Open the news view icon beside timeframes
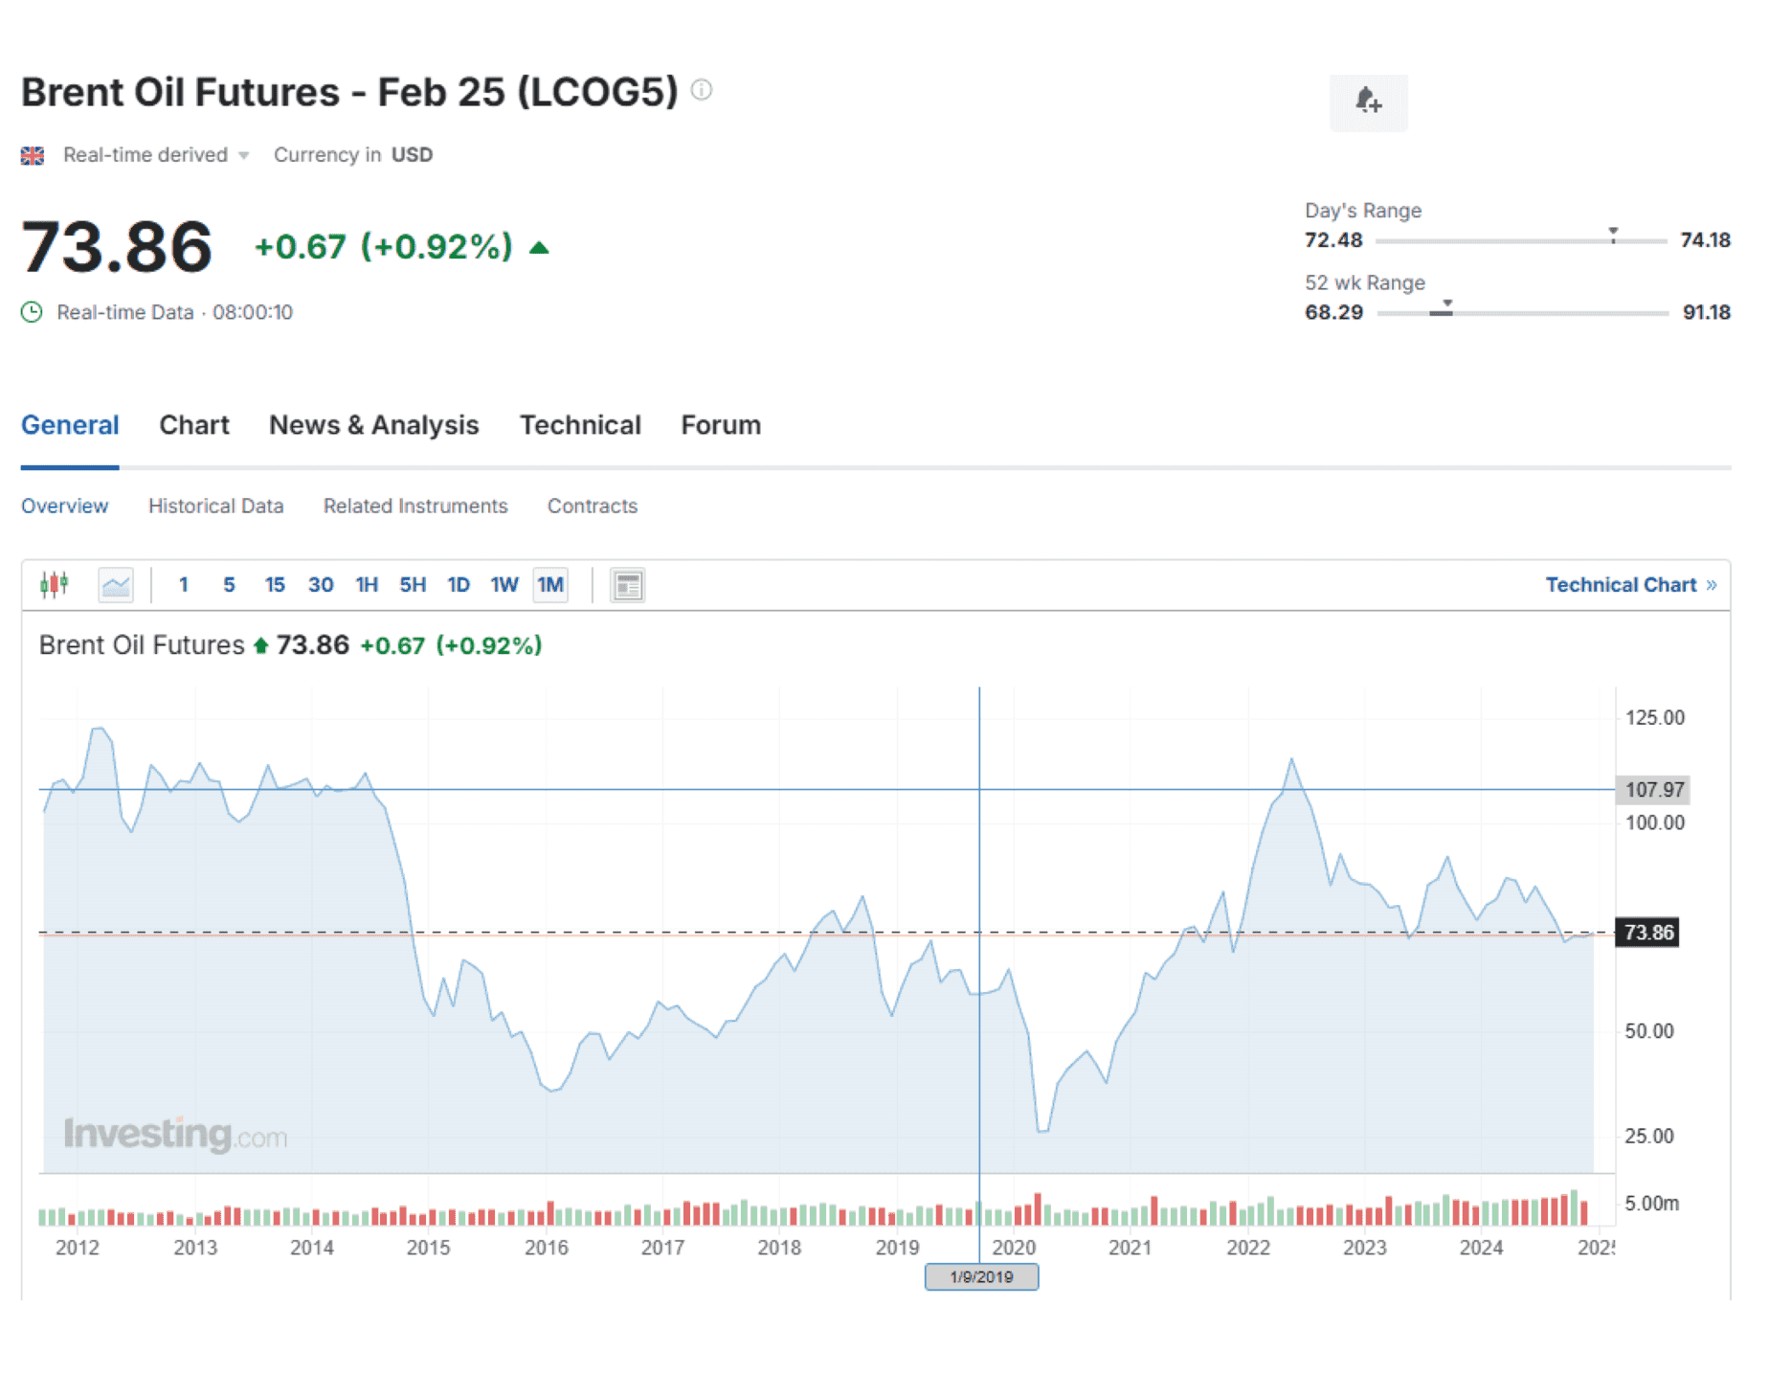The width and height of the screenshot is (1769, 1375). [628, 584]
